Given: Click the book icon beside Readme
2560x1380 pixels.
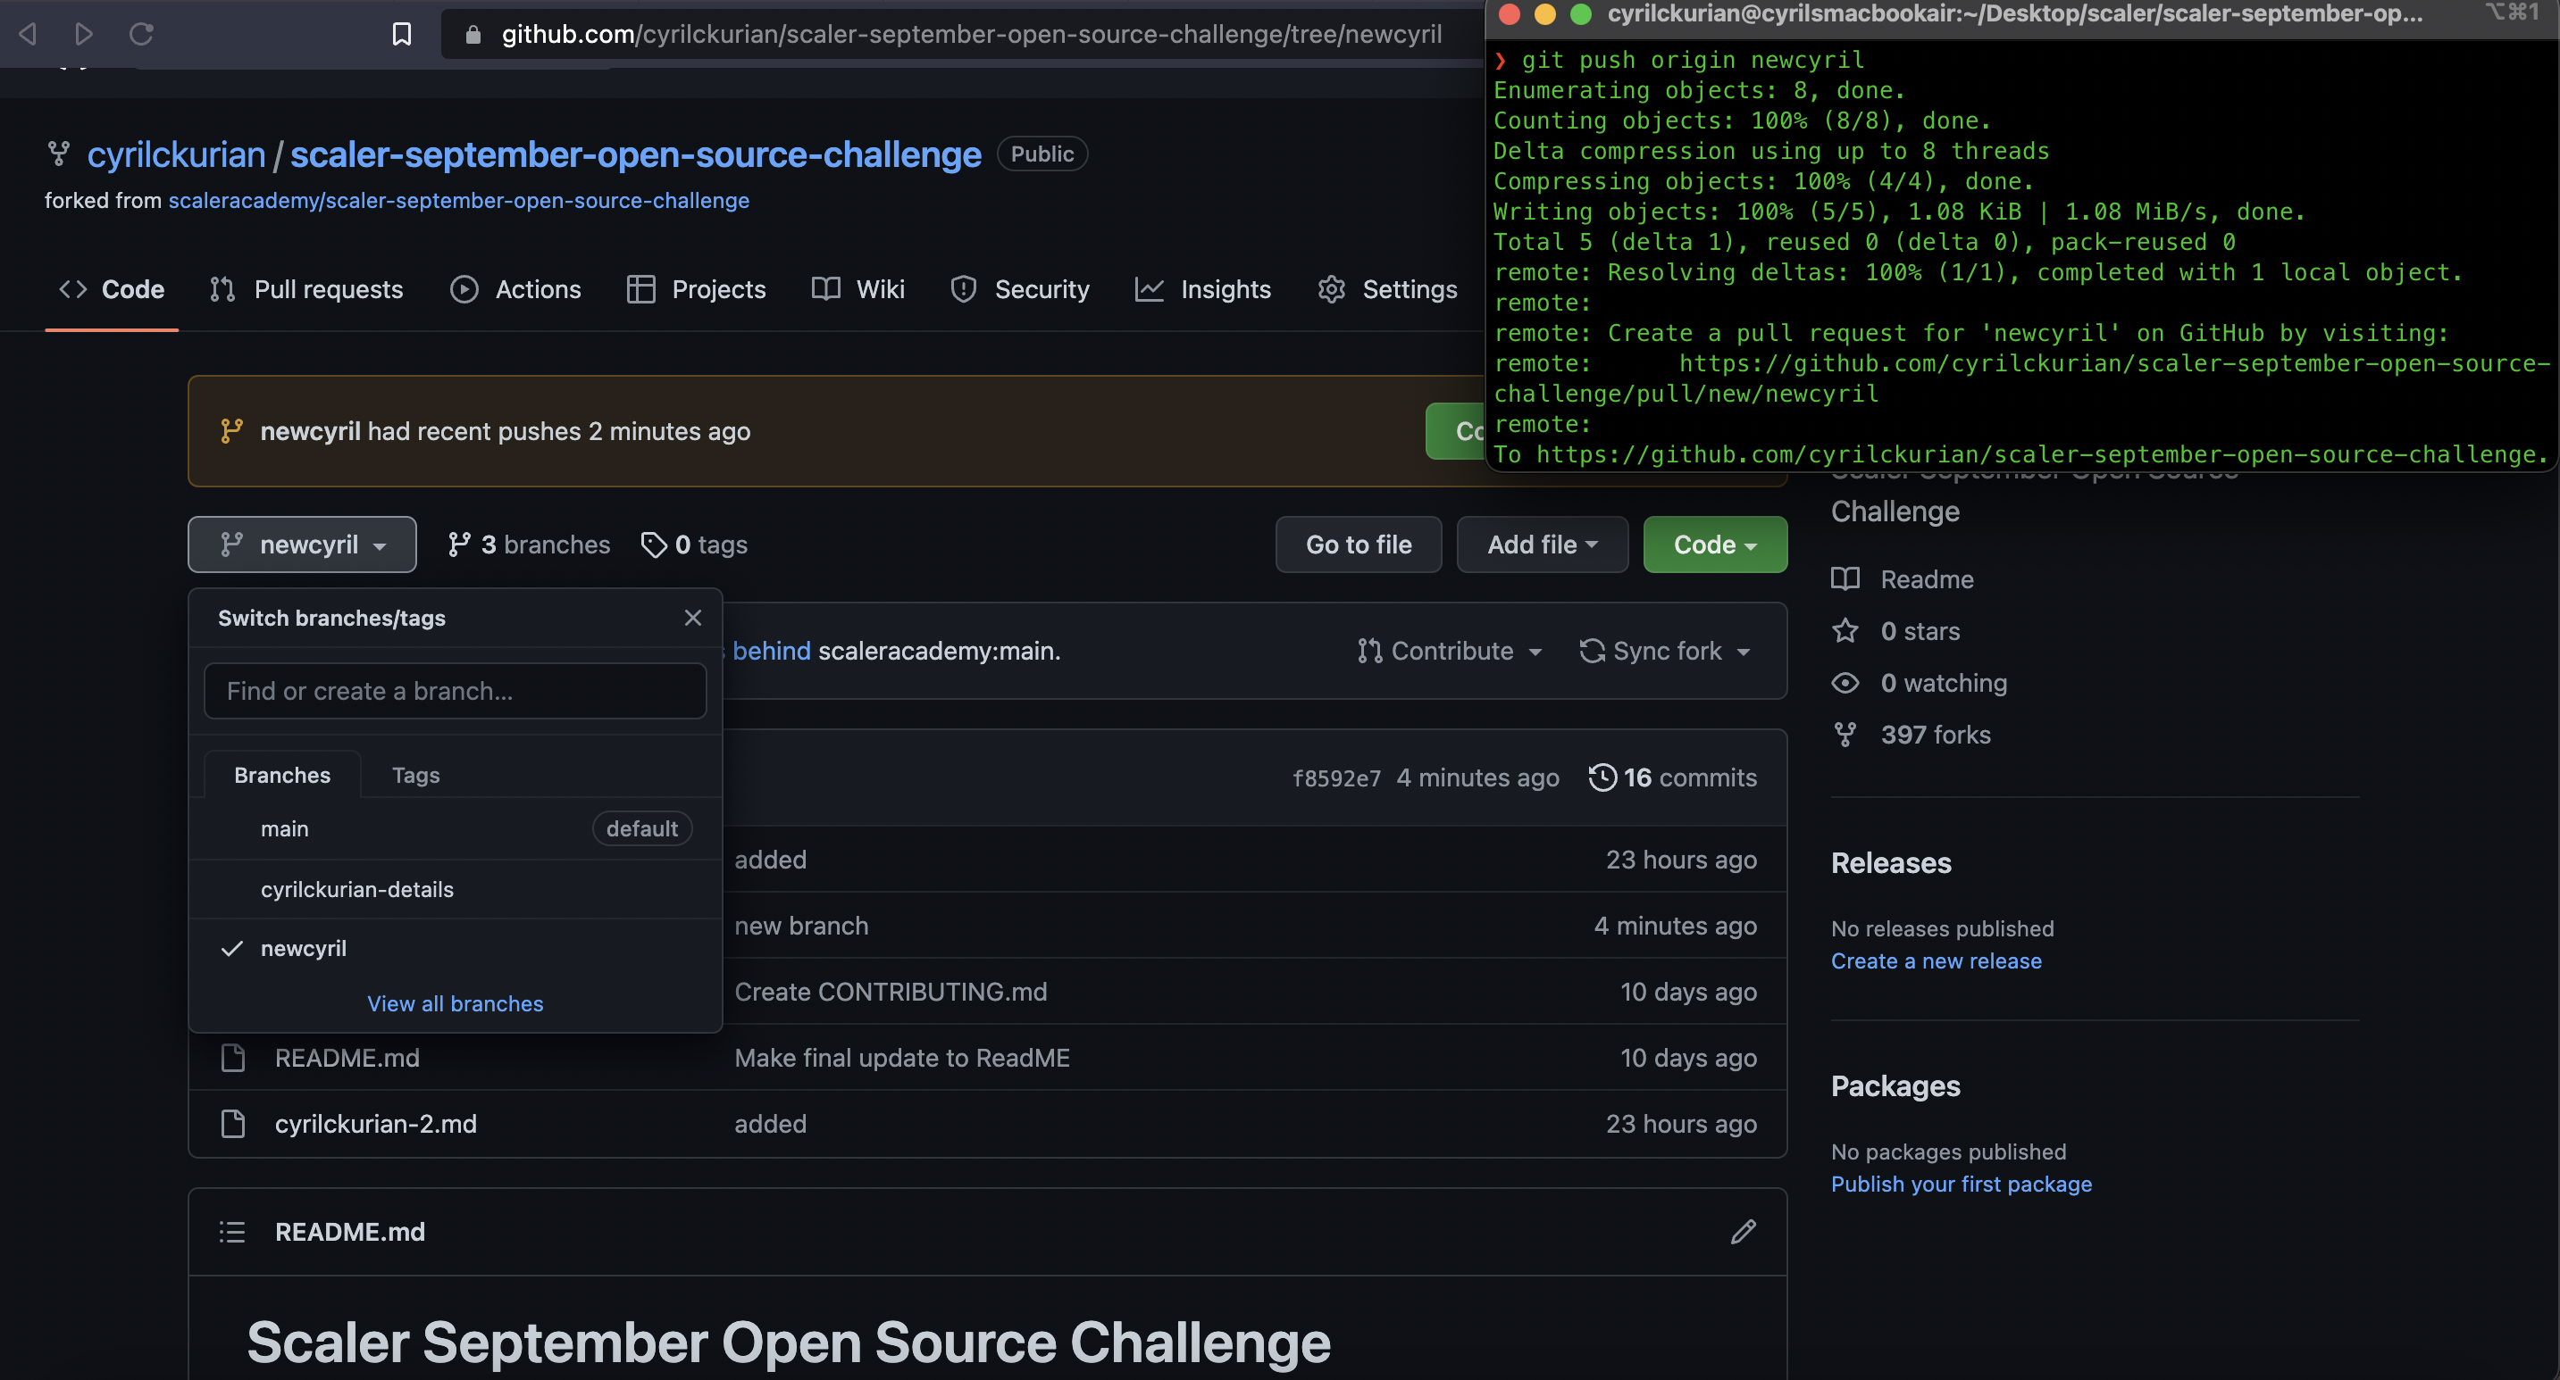Looking at the screenshot, I should (1845, 578).
